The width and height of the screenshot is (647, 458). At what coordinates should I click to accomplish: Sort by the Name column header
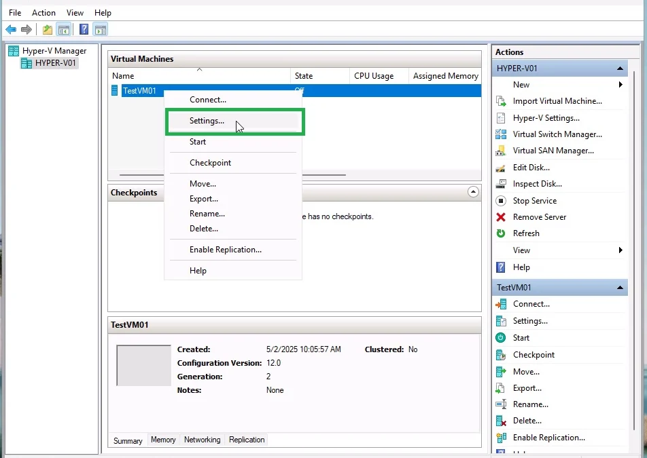(x=199, y=76)
